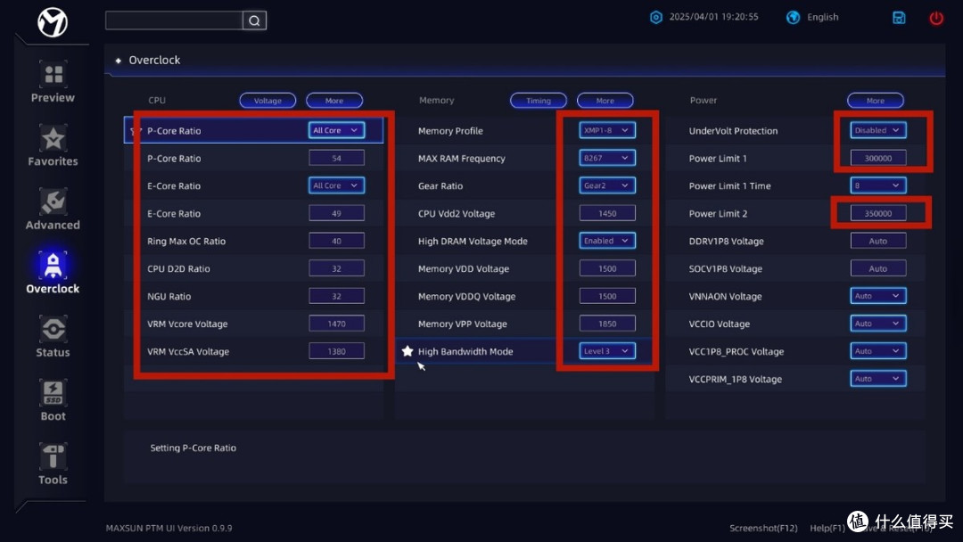Click MAXSUN PTM UI Version text

[x=169, y=528]
